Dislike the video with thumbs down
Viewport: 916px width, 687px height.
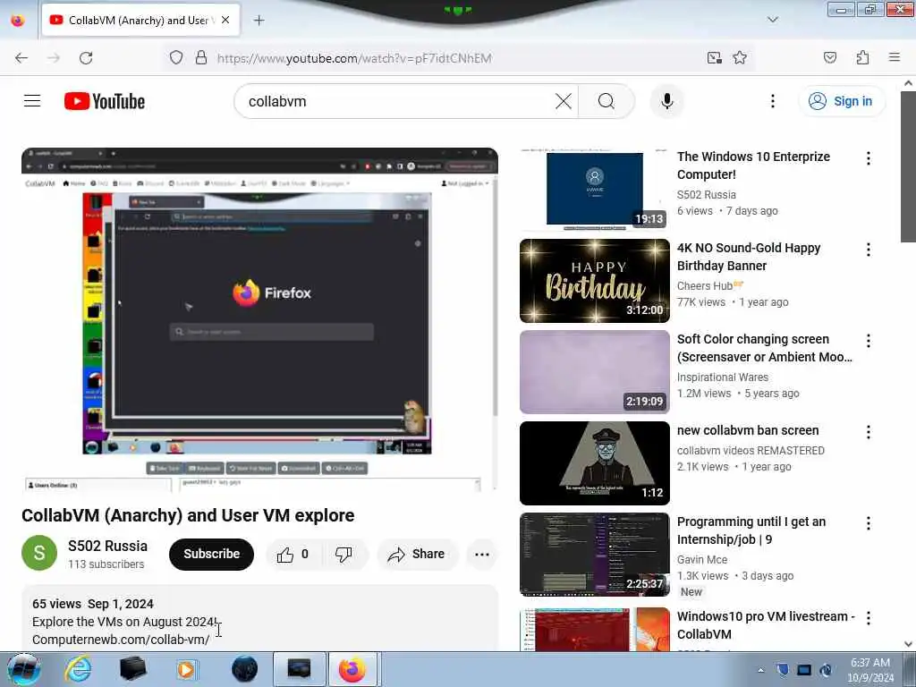(x=343, y=554)
